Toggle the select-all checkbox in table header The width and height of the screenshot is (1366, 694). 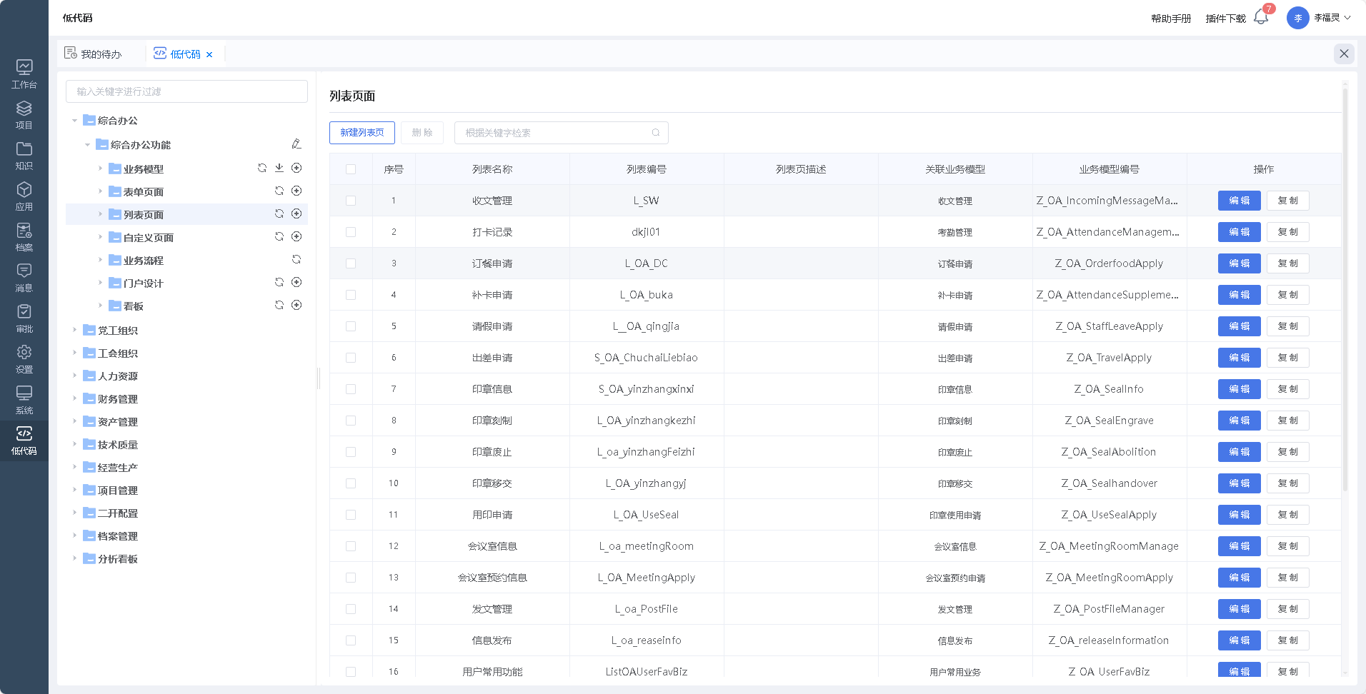coord(351,169)
